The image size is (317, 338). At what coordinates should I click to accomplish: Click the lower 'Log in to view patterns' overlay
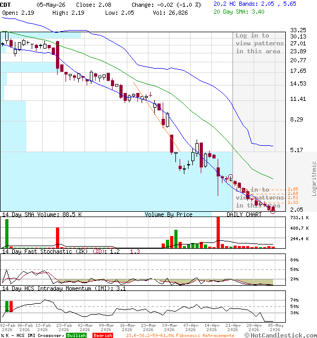click(259, 198)
